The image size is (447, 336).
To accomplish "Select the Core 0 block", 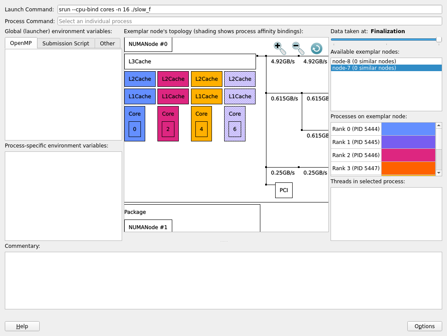I will point(134,123).
